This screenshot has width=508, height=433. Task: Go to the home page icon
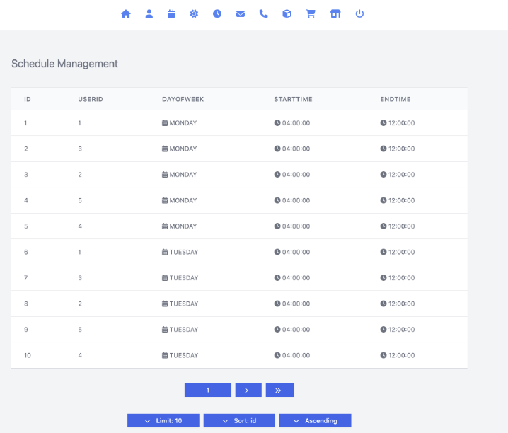126,13
